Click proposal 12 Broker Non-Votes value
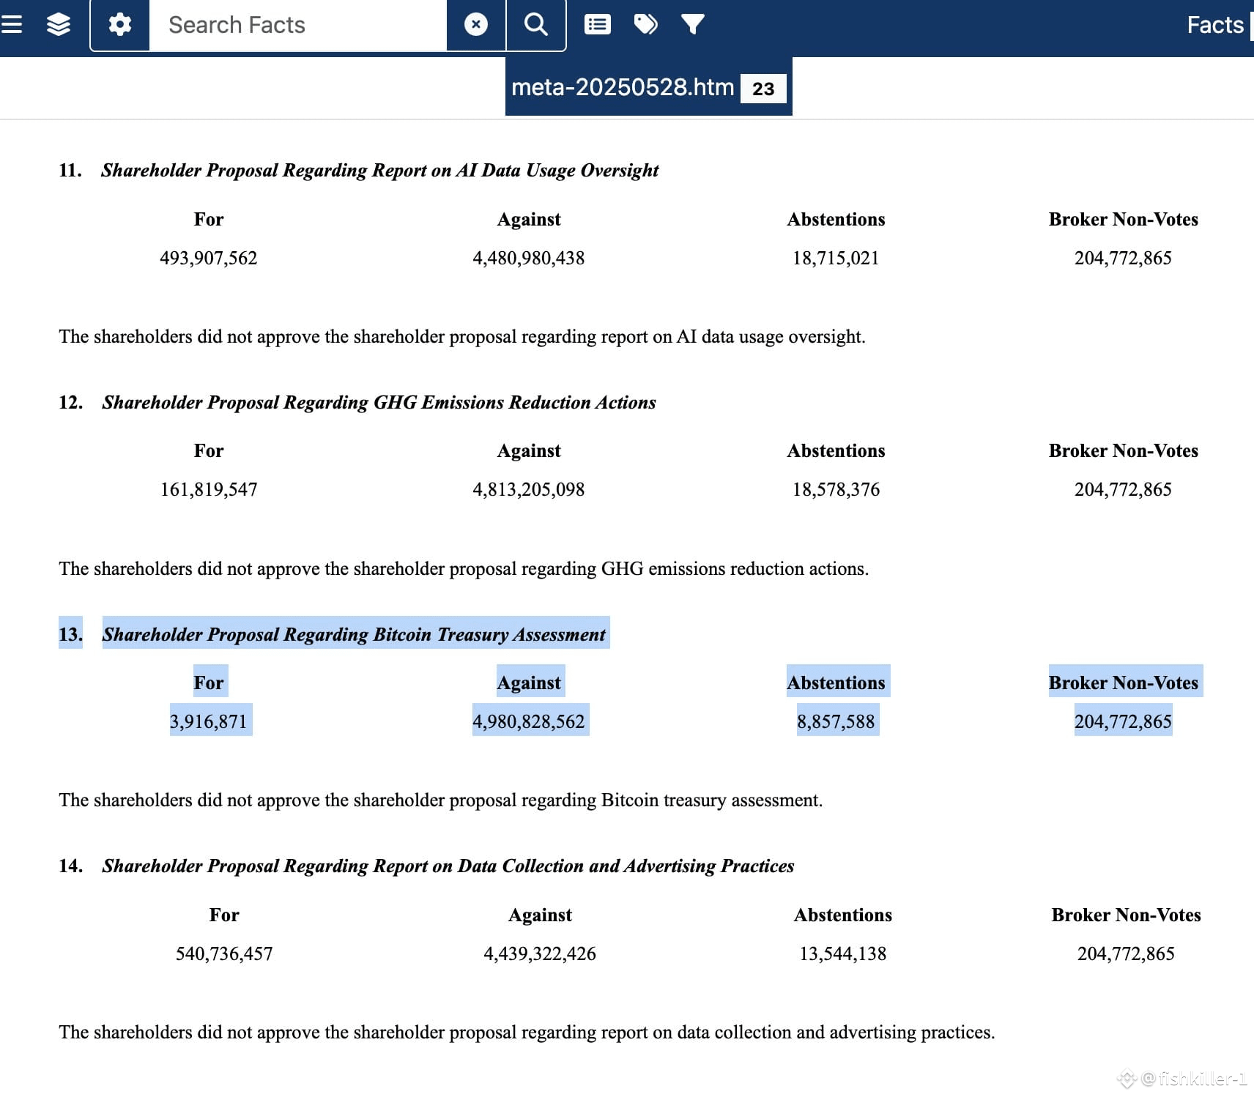 click(x=1123, y=489)
